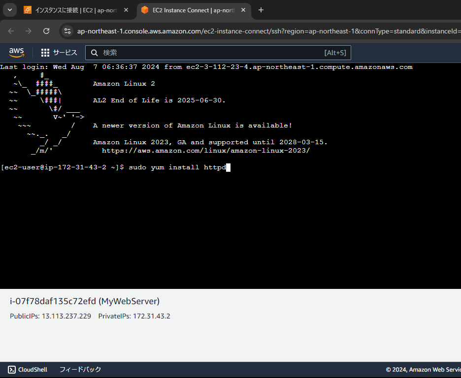461x378 pixels.
Task: Click the AWS 検索 search field
Action: click(218, 53)
